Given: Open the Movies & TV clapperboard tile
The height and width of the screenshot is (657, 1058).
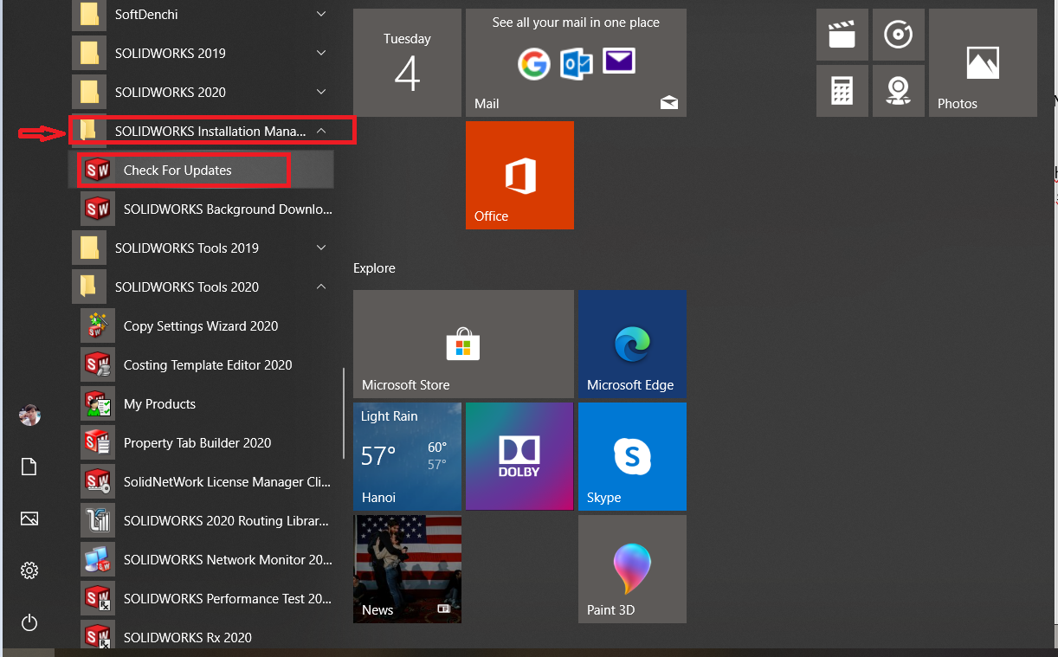Looking at the screenshot, I should point(842,35).
